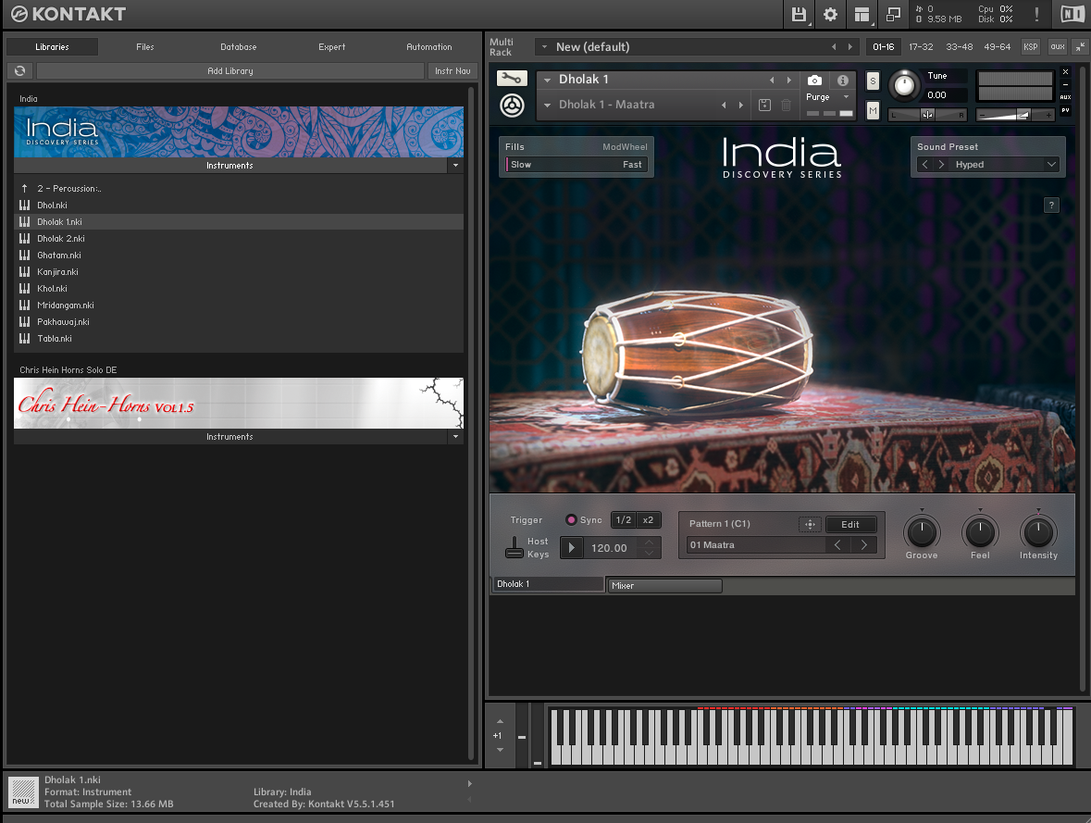Load previous instrument with arrow beside Dholak 1

tap(772, 80)
